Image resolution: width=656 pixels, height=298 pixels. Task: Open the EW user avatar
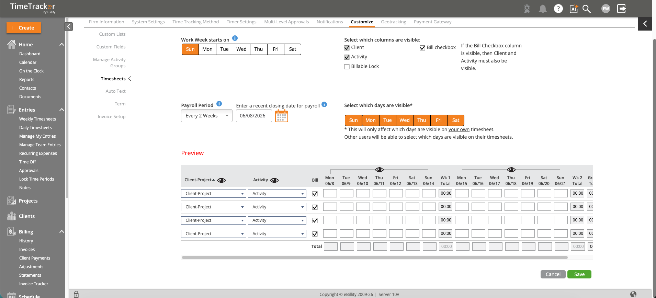(x=606, y=9)
